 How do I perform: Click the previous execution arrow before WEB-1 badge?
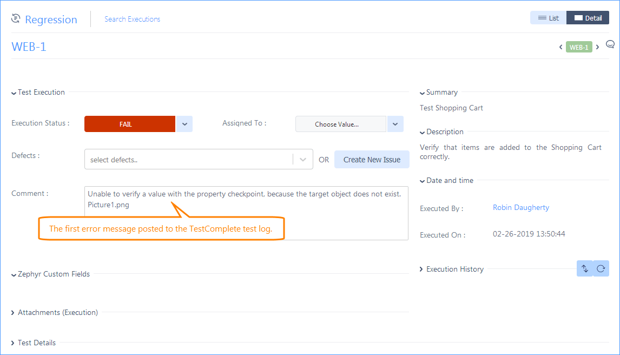[x=560, y=47]
